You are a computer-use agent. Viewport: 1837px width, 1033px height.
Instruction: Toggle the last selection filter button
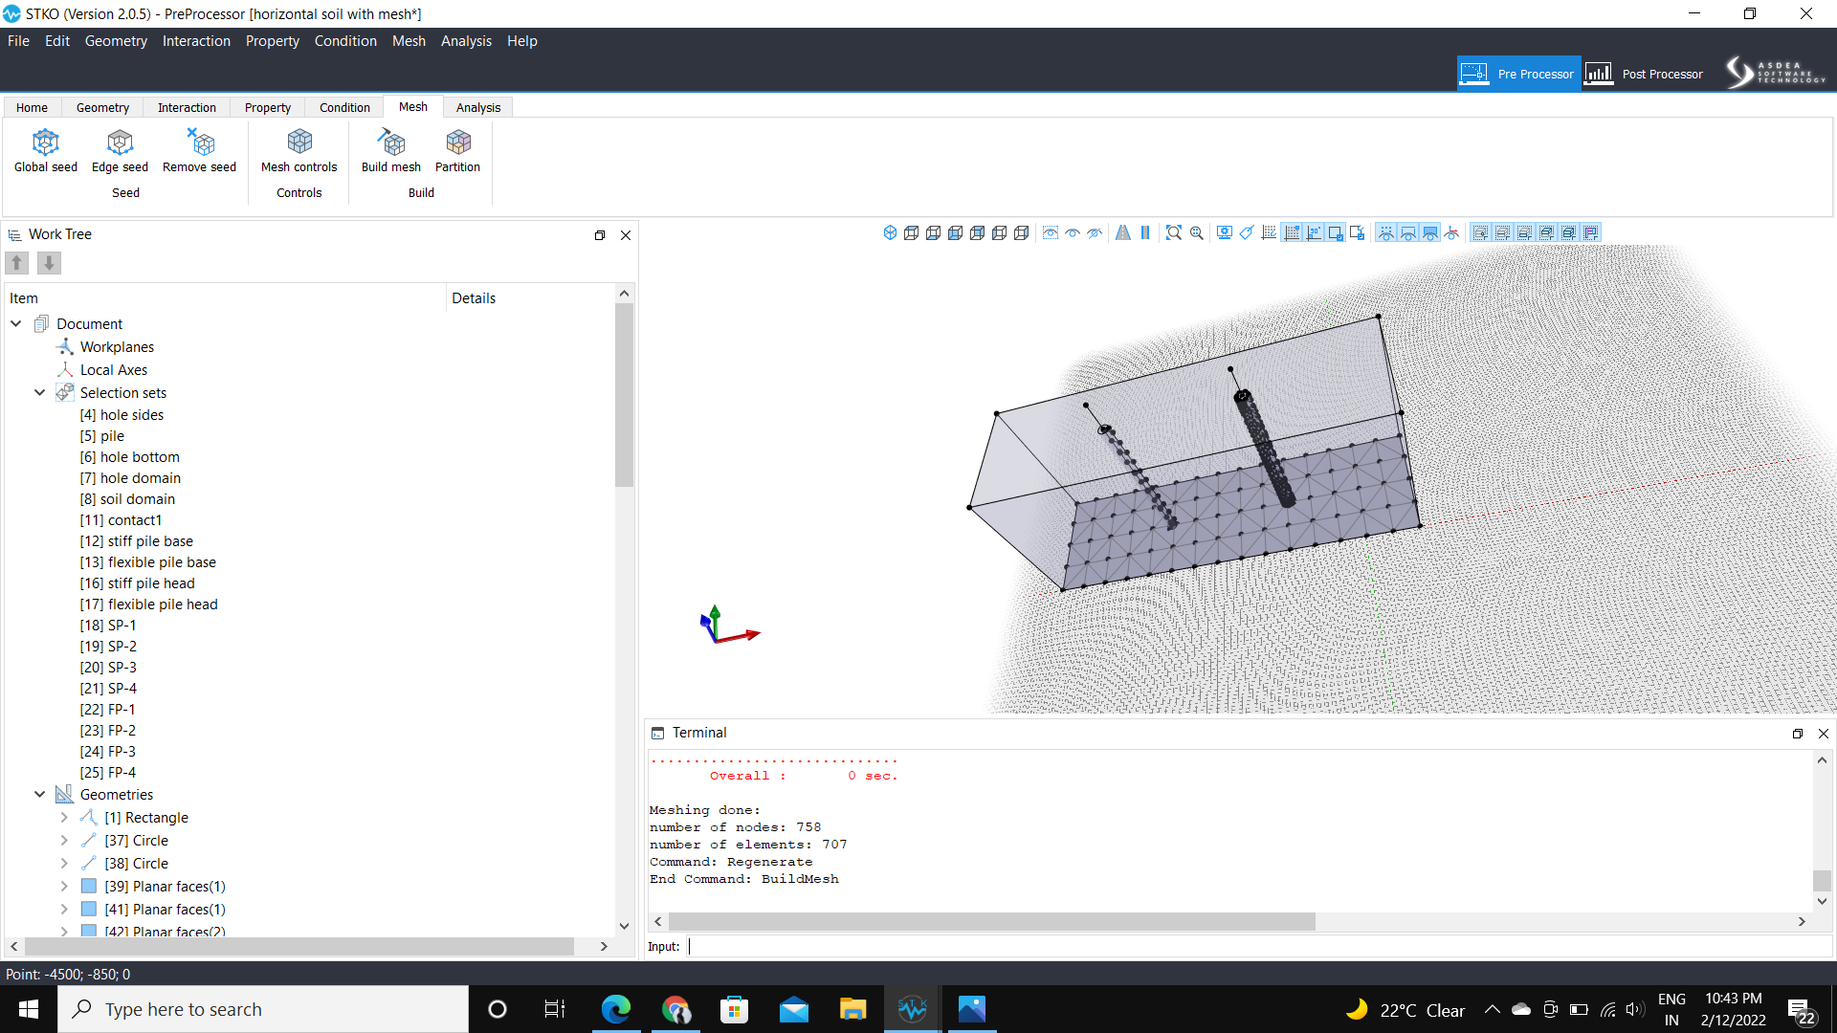coord(1591,232)
